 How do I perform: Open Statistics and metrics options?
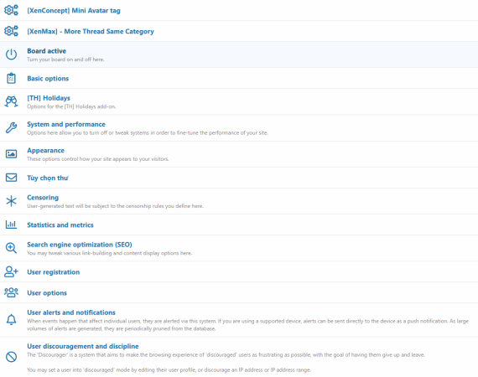click(x=60, y=225)
